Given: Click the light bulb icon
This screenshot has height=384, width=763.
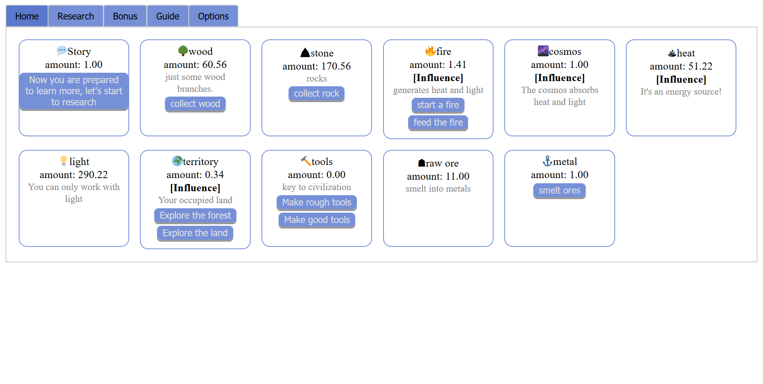Looking at the screenshot, I should coord(64,161).
